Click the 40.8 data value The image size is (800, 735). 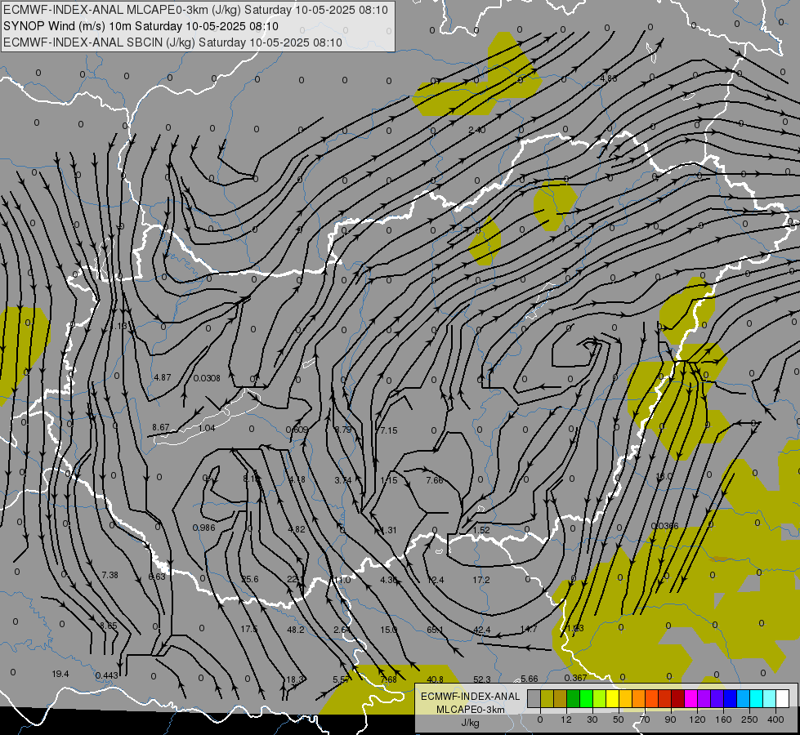pyautogui.click(x=436, y=679)
